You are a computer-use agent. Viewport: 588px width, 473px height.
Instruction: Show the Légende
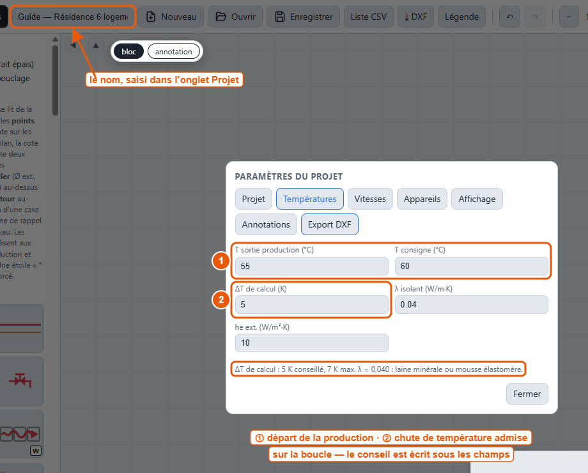461,17
